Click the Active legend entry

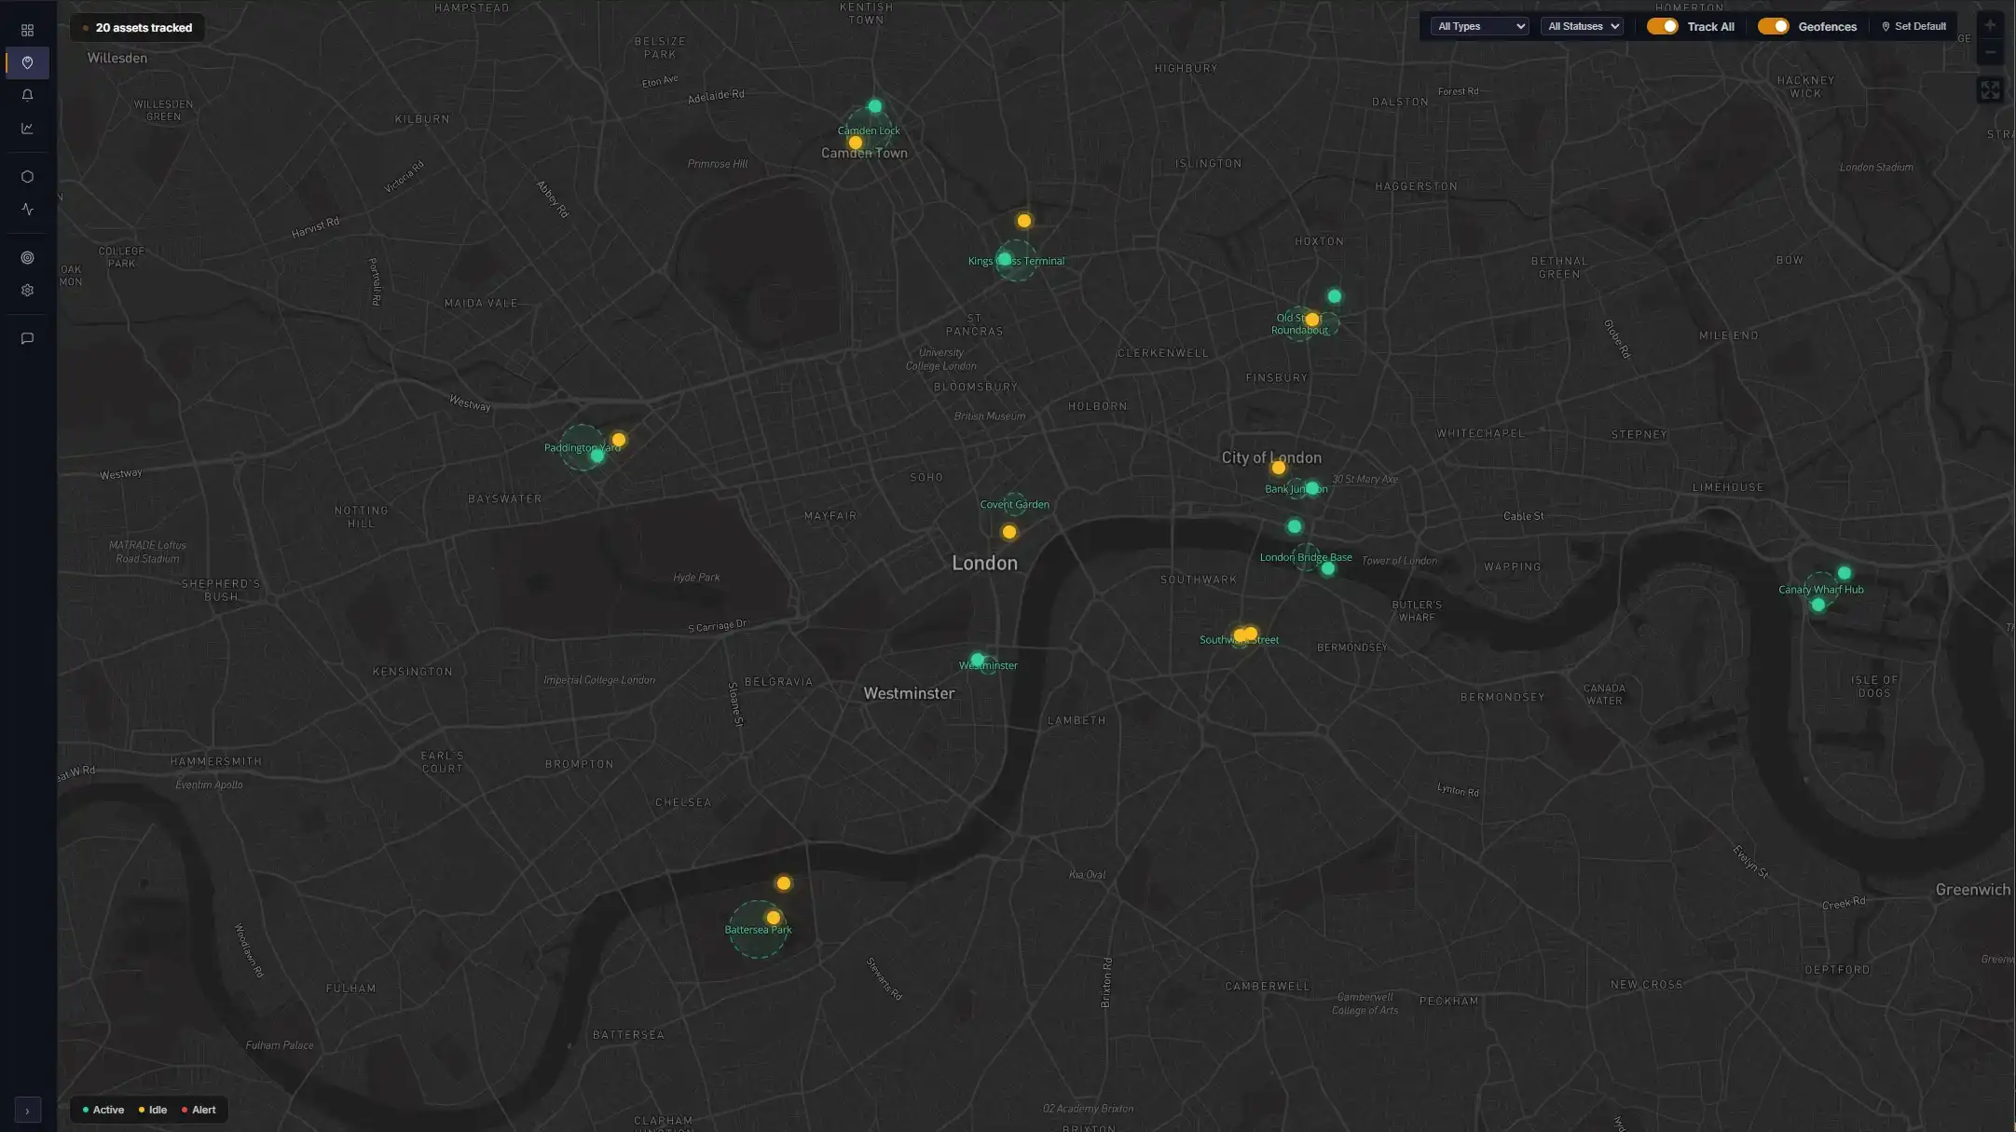pyautogui.click(x=103, y=1110)
